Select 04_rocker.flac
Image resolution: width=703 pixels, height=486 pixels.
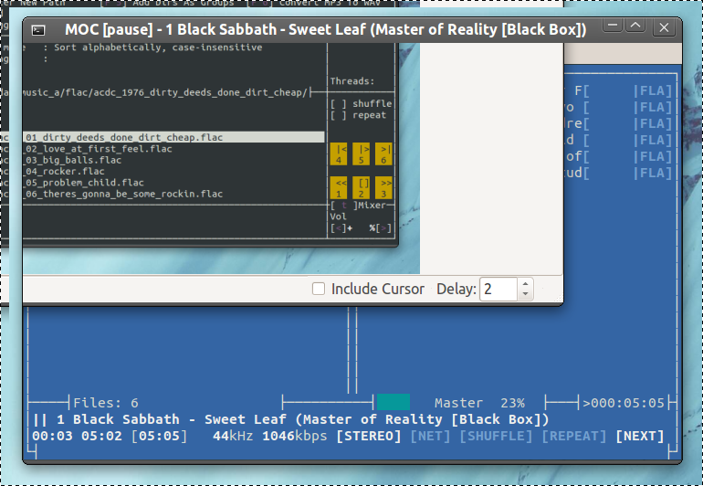pyautogui.click(x=65, y=171)
